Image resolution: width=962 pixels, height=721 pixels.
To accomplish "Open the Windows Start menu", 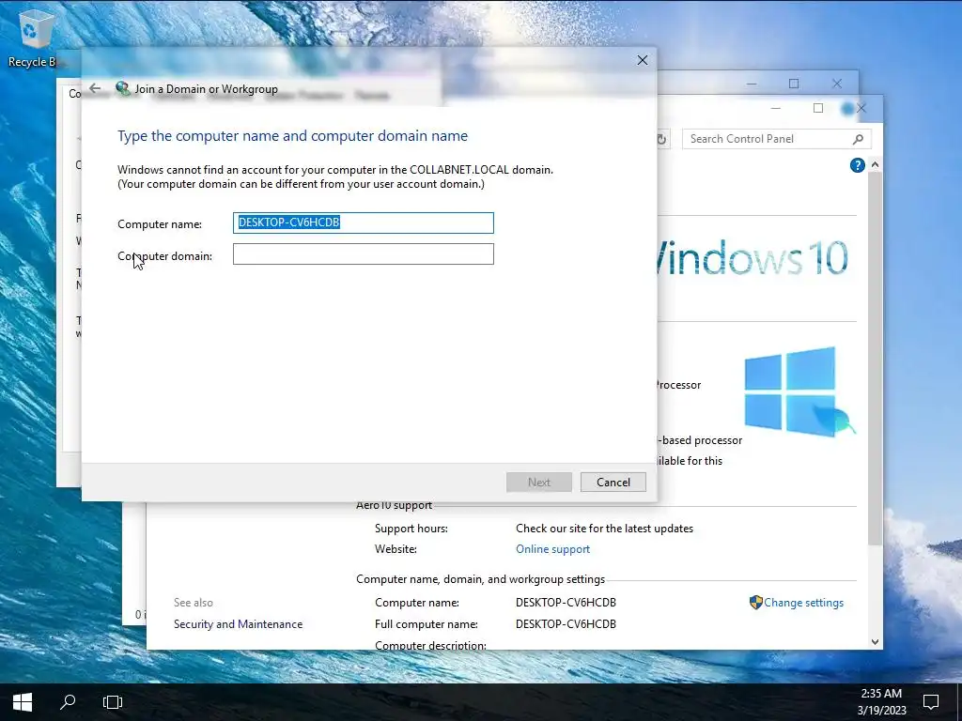I will pyautogui.click(x=23, y=702).
